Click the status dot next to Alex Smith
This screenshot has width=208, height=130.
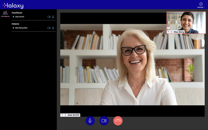[14, 17]
